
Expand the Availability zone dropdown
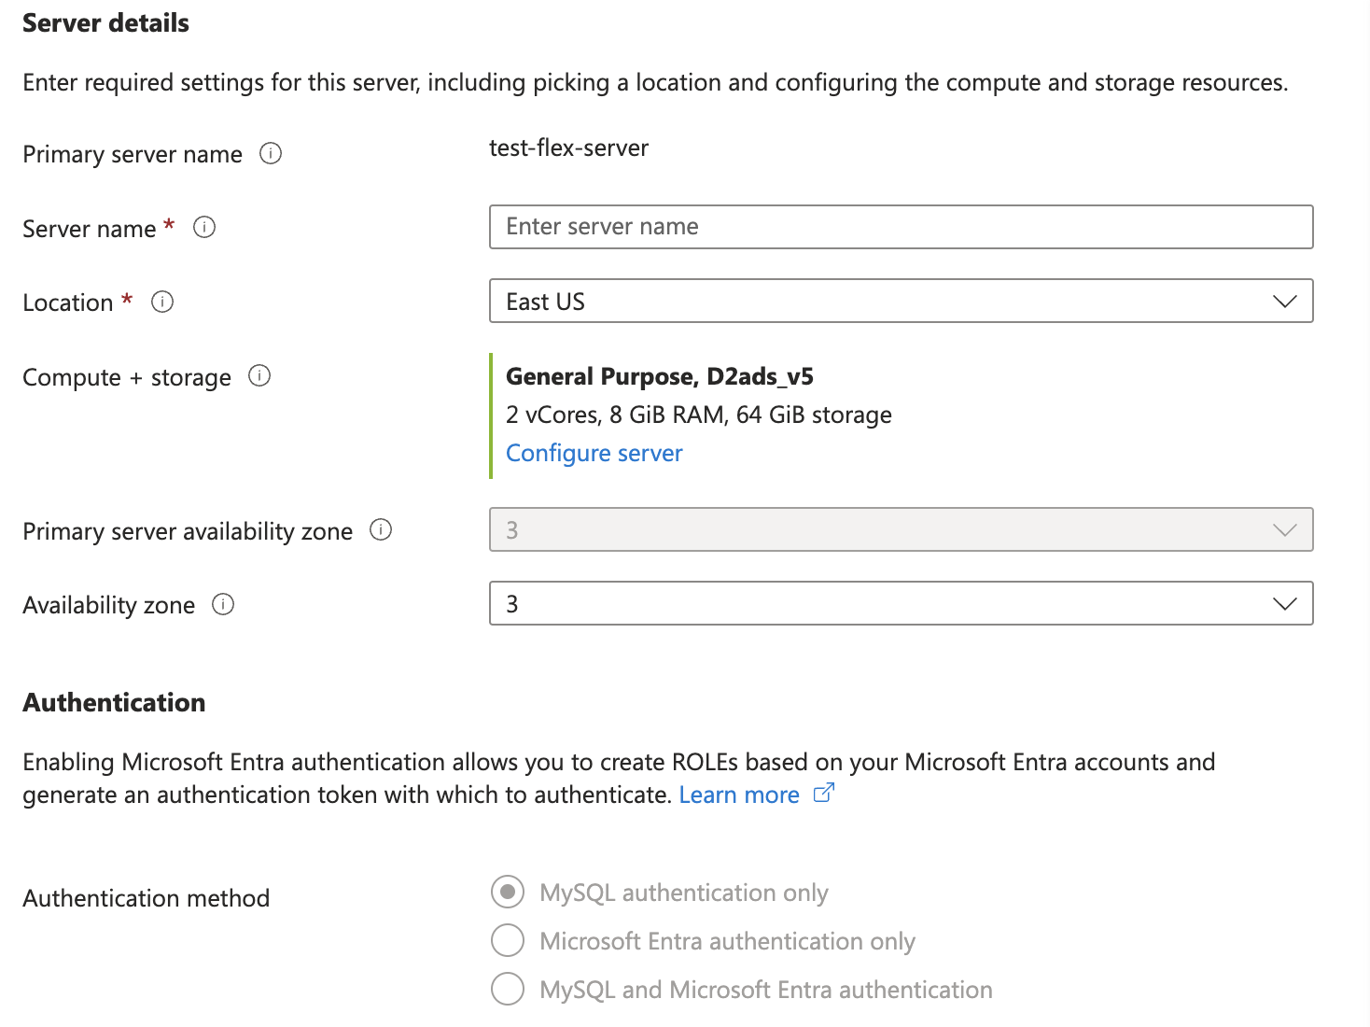[901, 604]
